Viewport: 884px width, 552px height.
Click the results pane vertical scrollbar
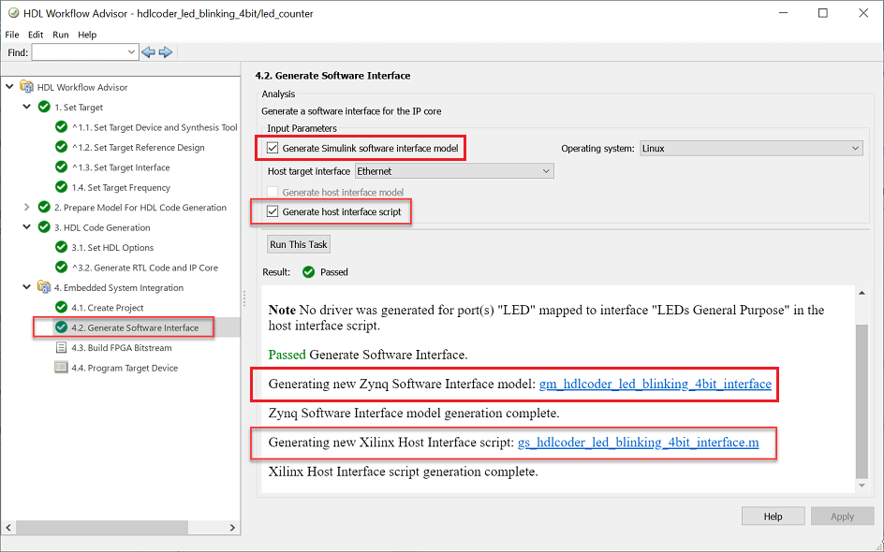tap(862, 402)
